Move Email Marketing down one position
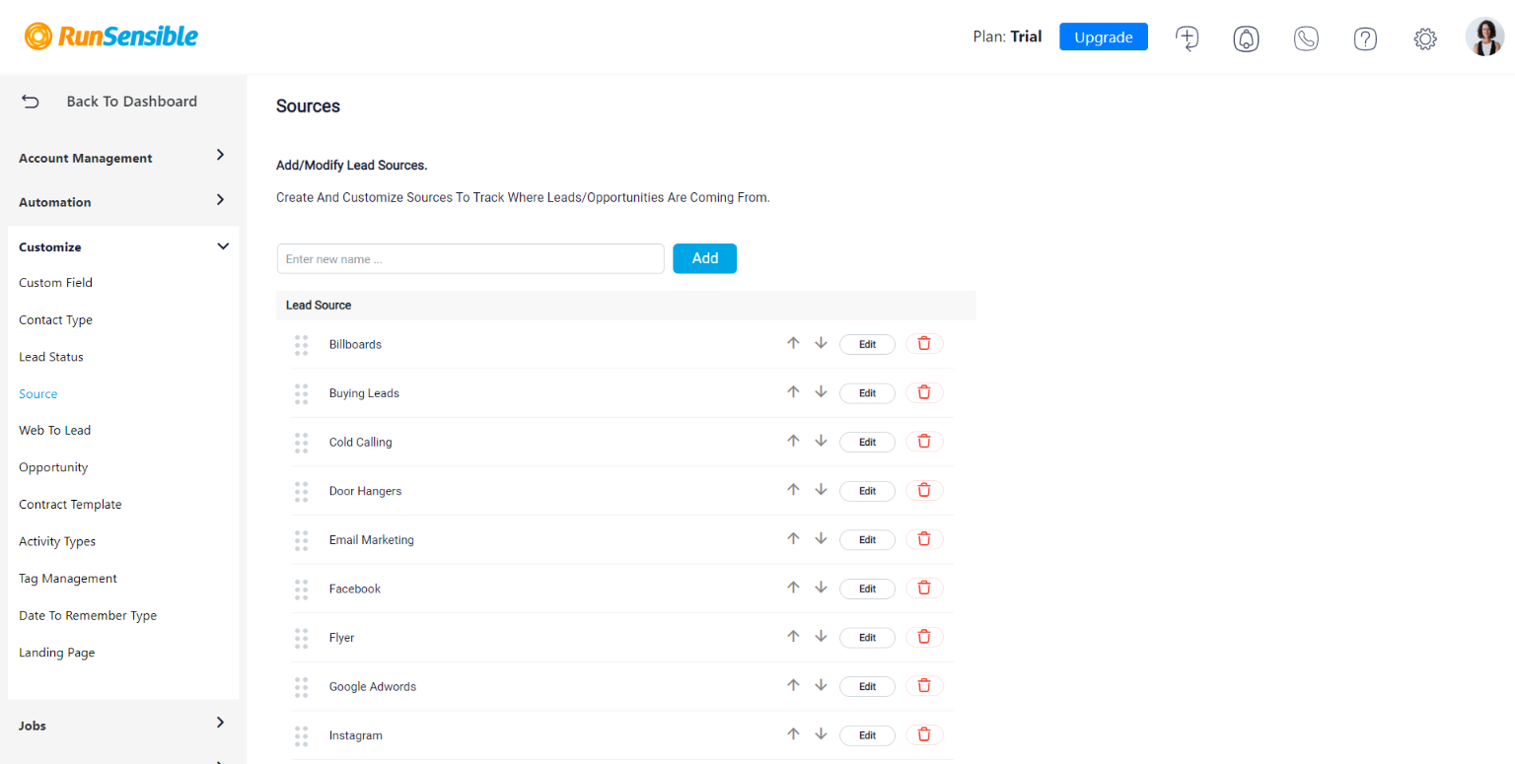The image size is (1515, 764). (821, 538)
